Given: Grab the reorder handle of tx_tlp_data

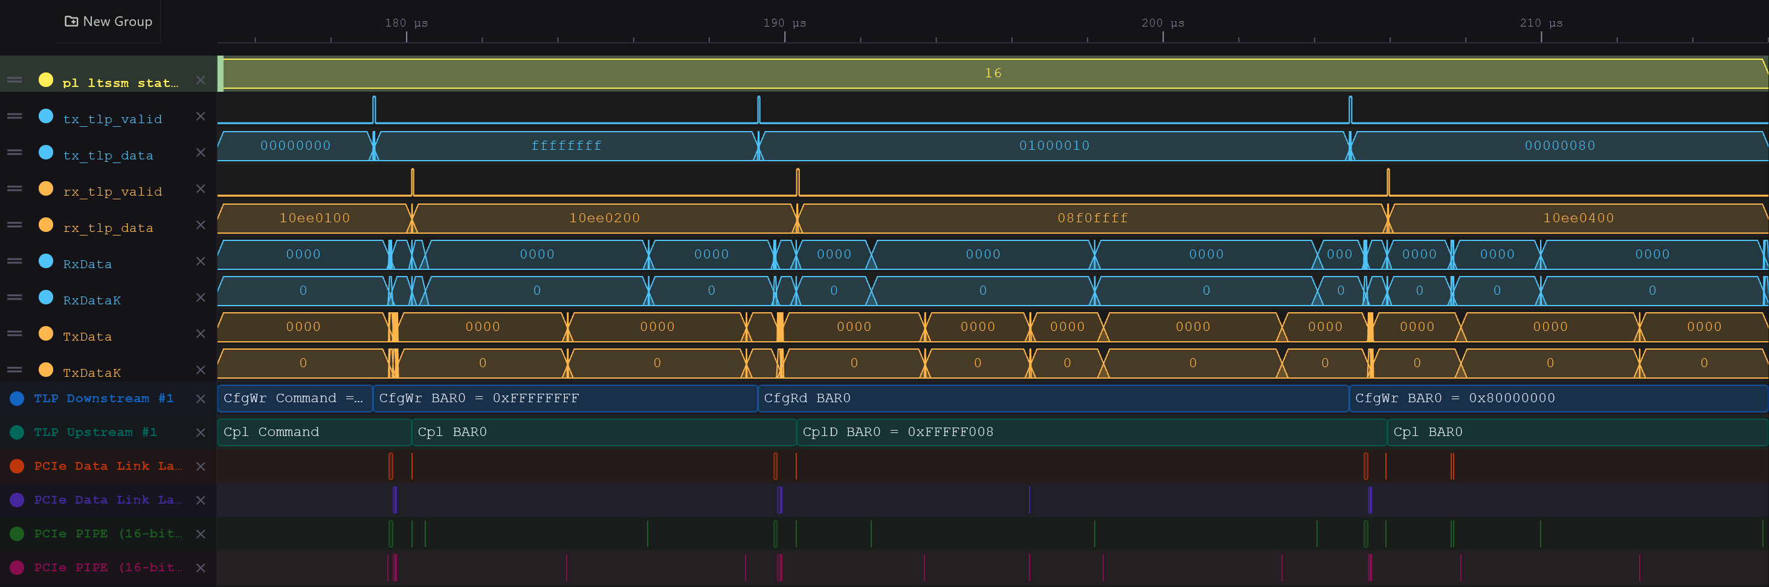Looking at the screenshot, I should click(x=14, y=152).
